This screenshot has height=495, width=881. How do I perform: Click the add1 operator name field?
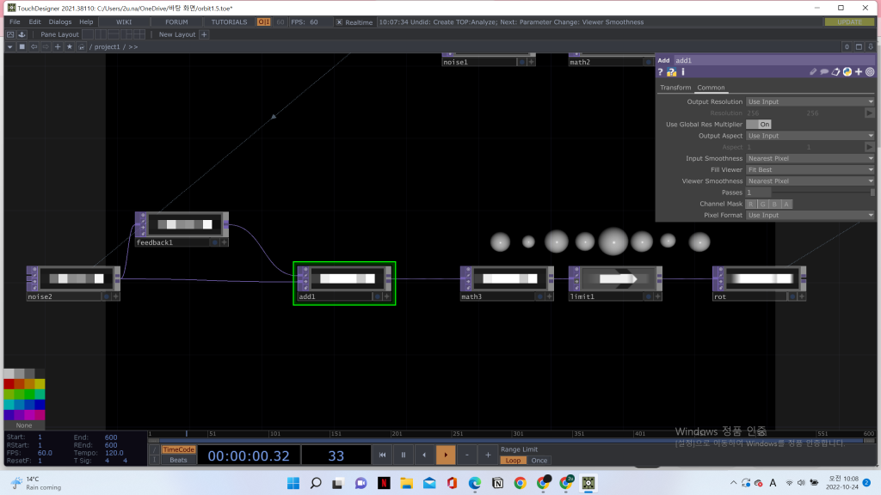[x=774, y=60]
